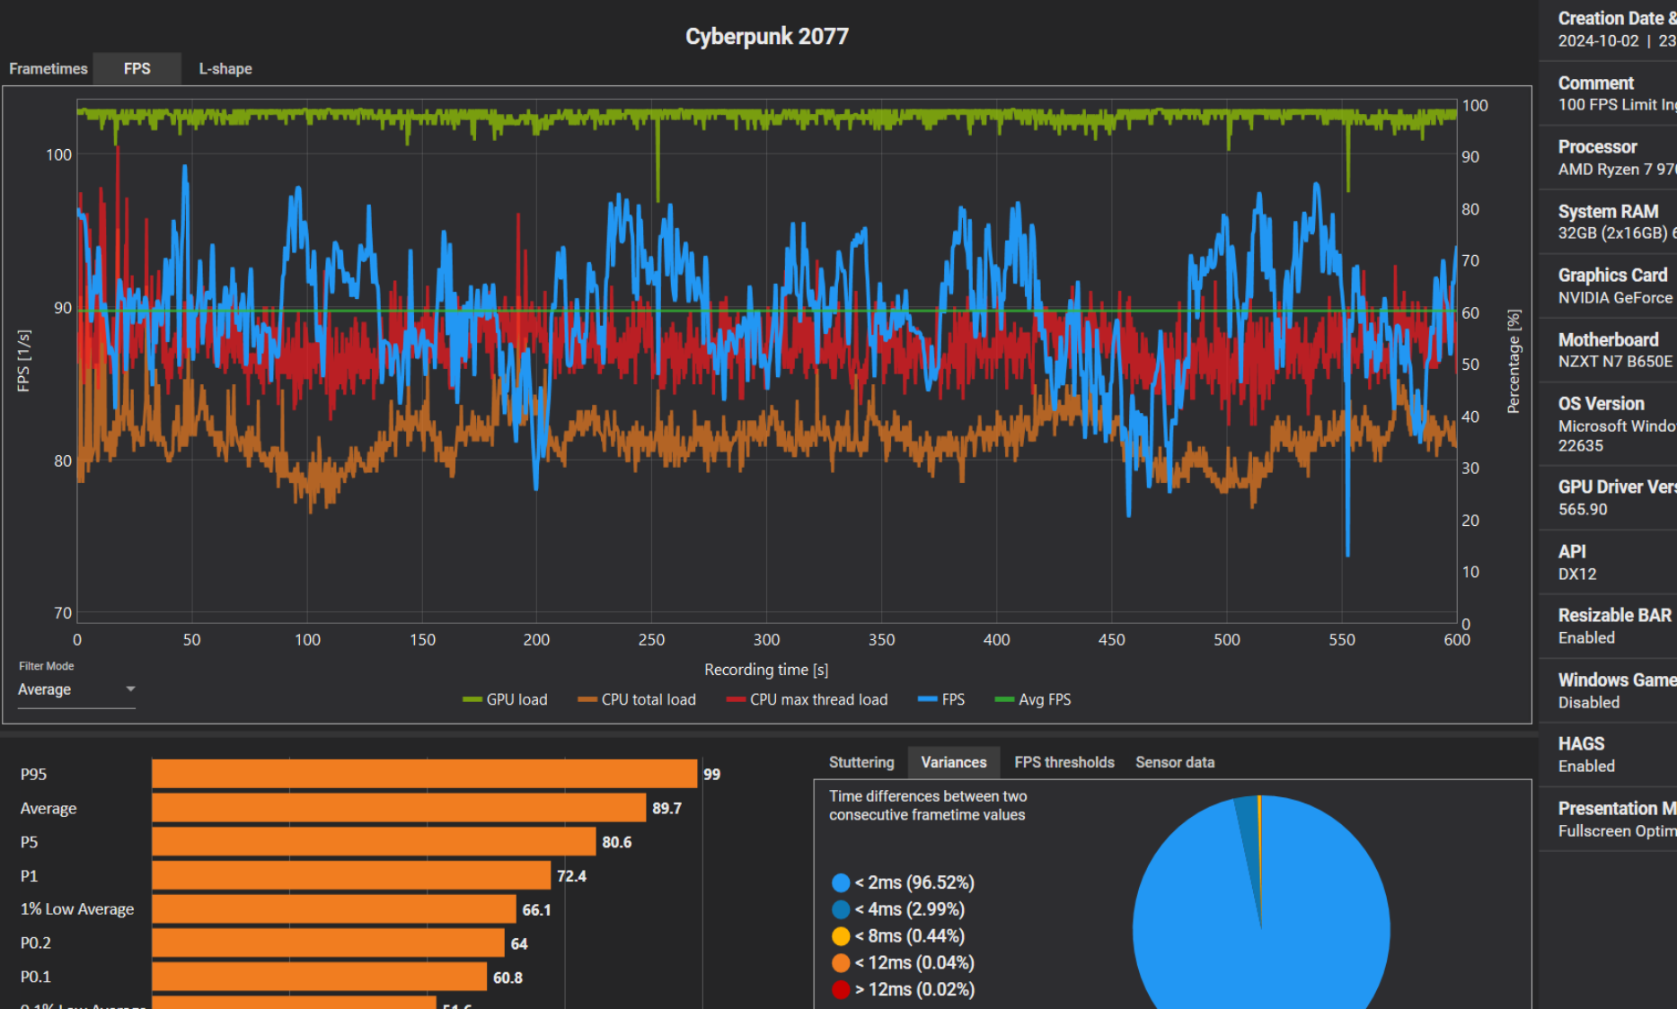Click the HAGS Enabled entry
Viewport: 1677px width, 1009px height.
point(1608,755)
